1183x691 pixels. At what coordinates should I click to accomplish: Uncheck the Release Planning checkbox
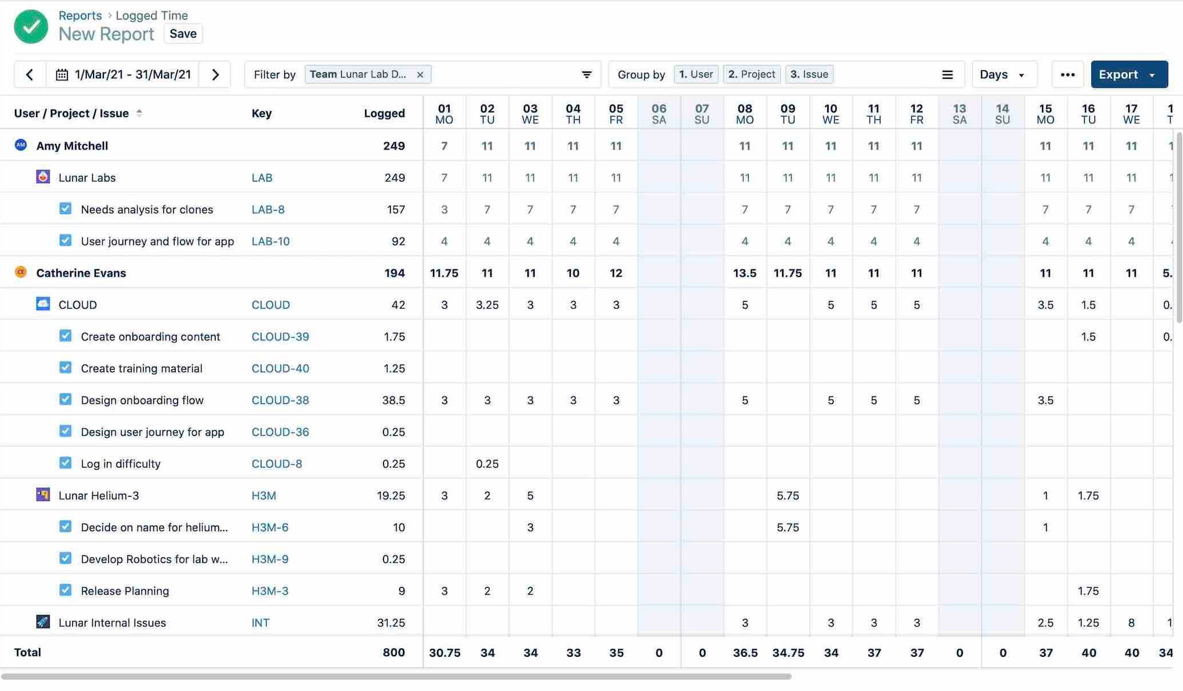(x=66, y=590)
